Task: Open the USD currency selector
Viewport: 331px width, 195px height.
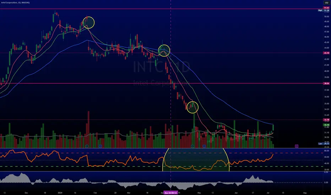Action: (x=326, y=2)
